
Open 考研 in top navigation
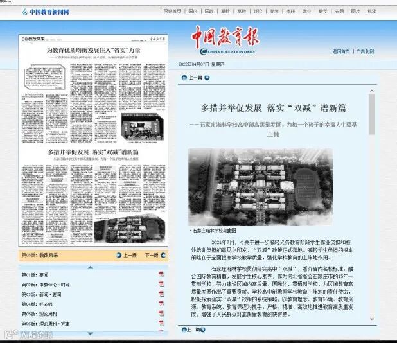click(x=290, y=12)
